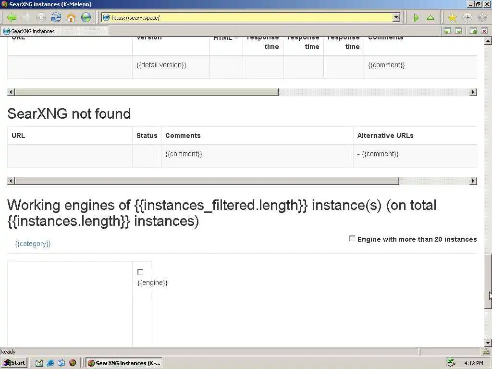The image size is (492, 369).
Task: Click the Status column header
Action: [147, 135]
